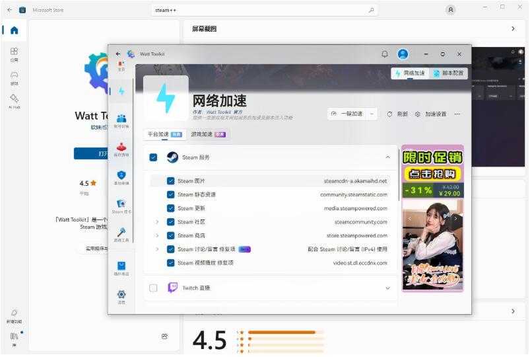Screen dimensions: 530x357
Task: Uncheck the Steam 商店 checkbox
Action: [x=171, y=235]
